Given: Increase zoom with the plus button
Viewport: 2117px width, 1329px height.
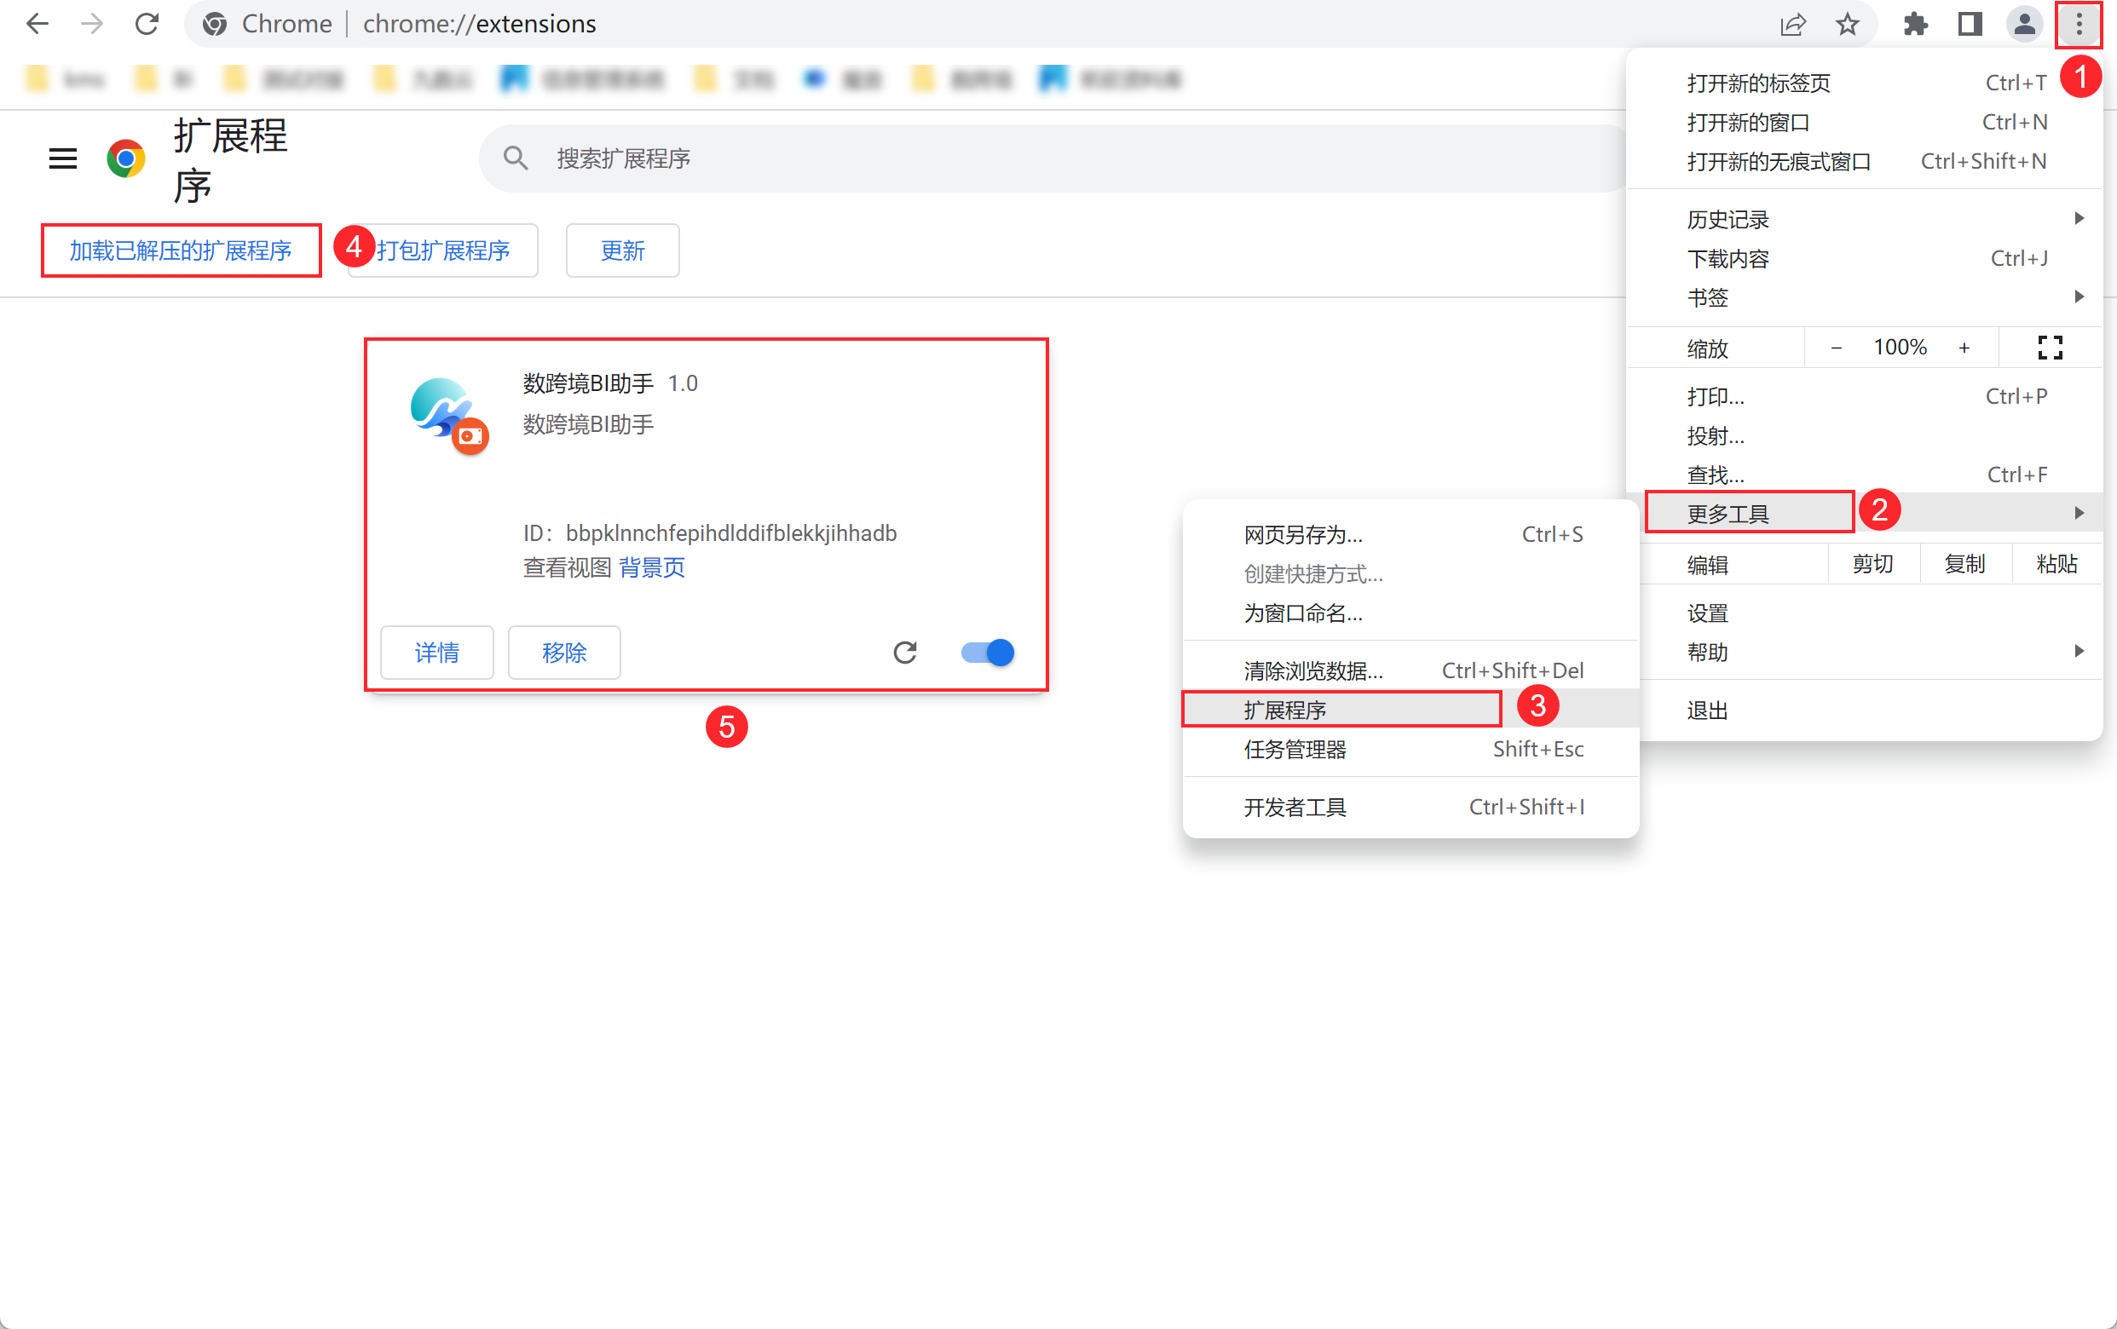Looking at the screenshot, I should click(1963, 348).
